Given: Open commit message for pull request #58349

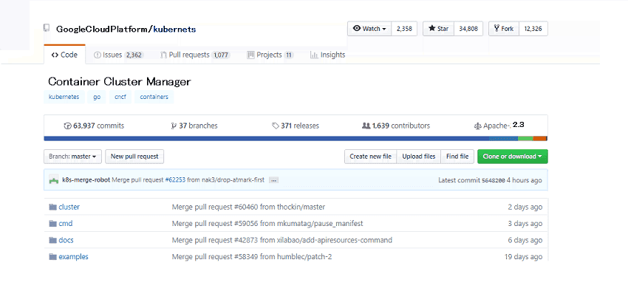Looking at the screenshot, I should 252,256.
